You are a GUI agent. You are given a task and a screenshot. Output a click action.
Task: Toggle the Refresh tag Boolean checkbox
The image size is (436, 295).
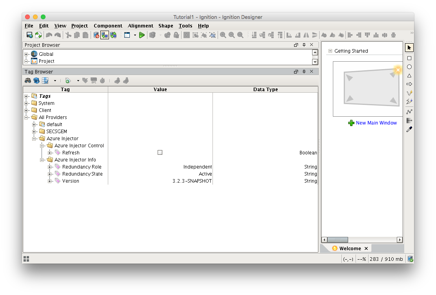pyautogui.click(x=160, y=152)
